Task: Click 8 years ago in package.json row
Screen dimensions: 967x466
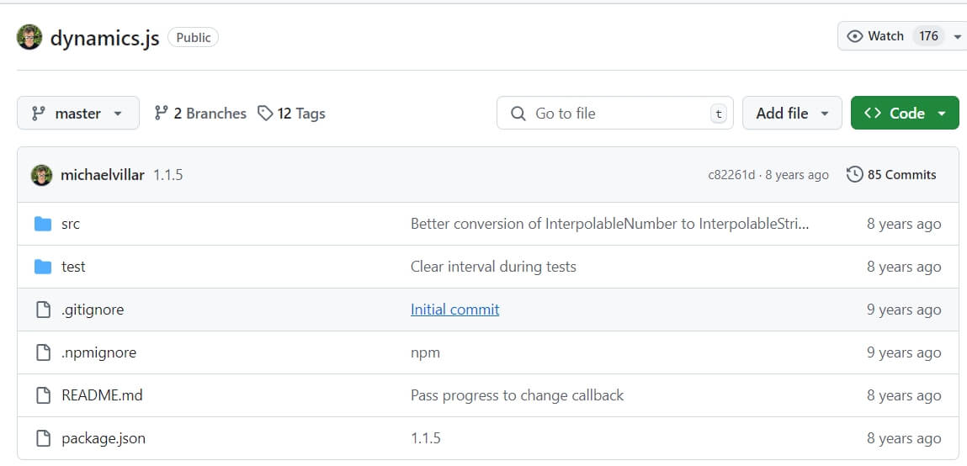Action: tap(904, 438)
